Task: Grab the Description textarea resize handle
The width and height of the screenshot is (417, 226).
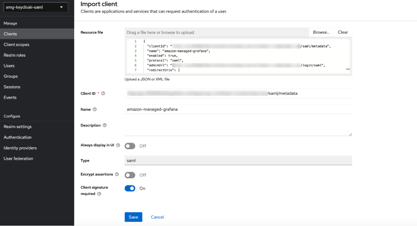Action: pyautogui.click(x=350, y=134)
